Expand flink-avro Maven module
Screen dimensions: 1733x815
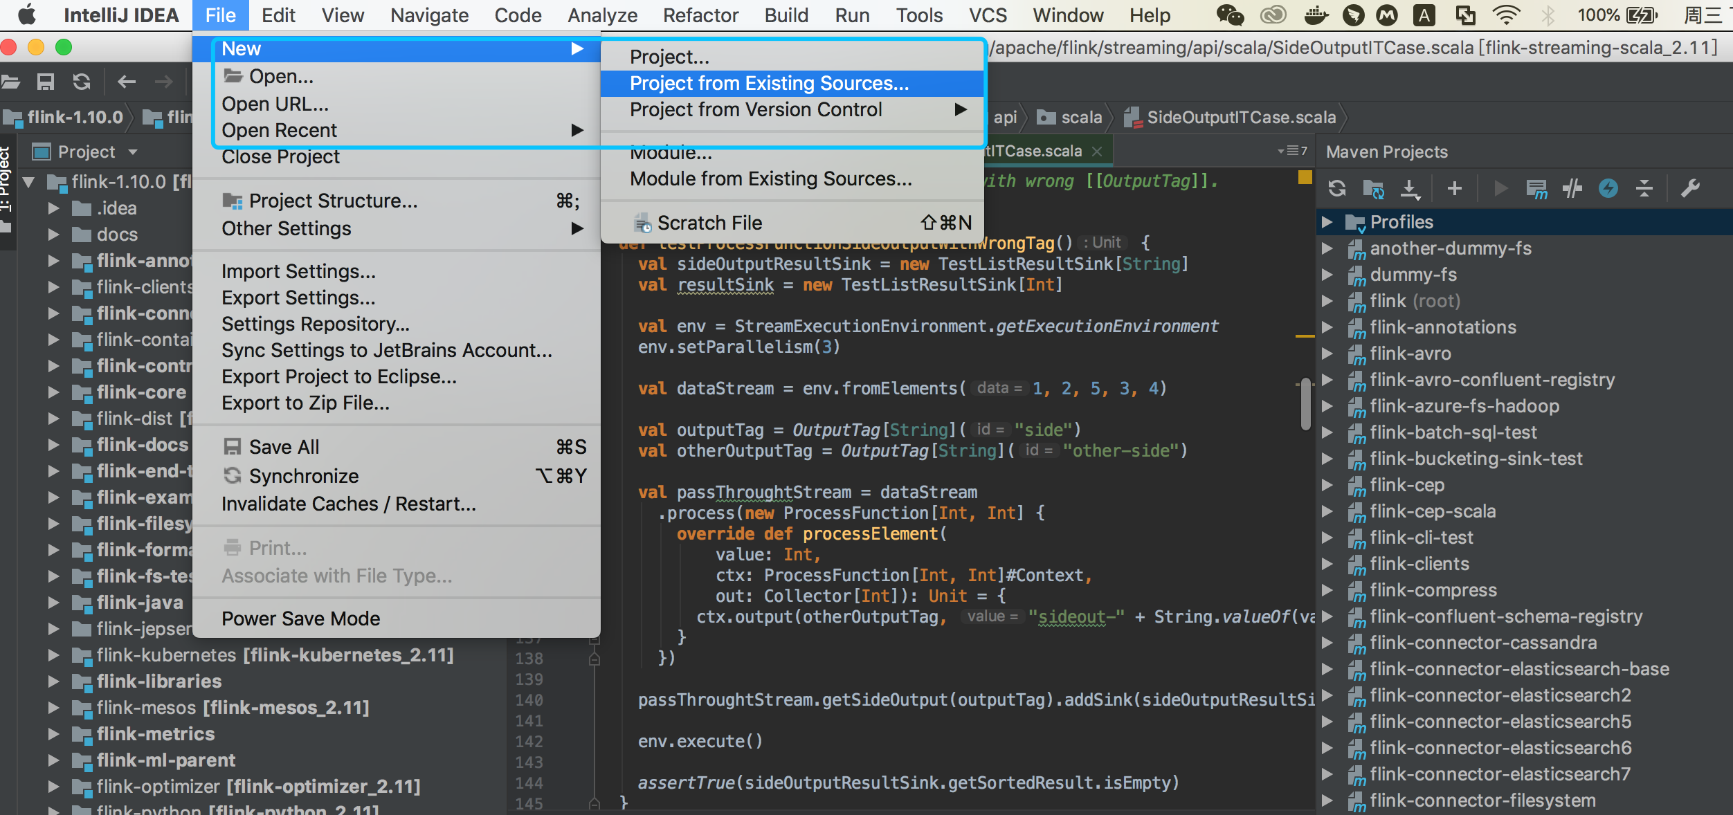(1327, 354)
